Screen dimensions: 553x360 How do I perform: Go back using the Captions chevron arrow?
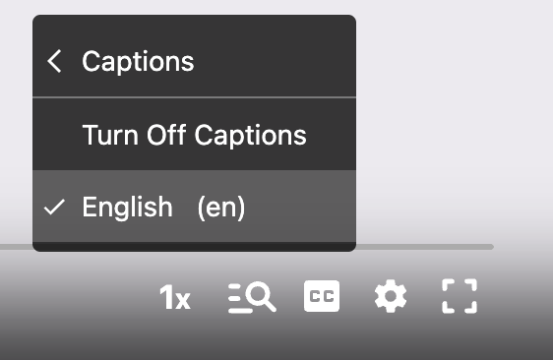click(54, 61)
